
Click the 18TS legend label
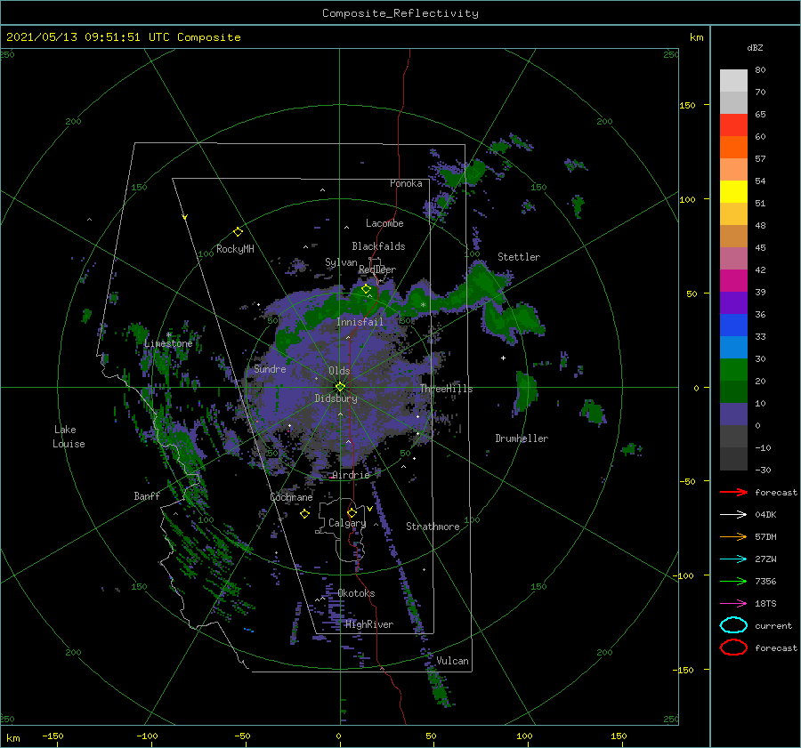765,604
